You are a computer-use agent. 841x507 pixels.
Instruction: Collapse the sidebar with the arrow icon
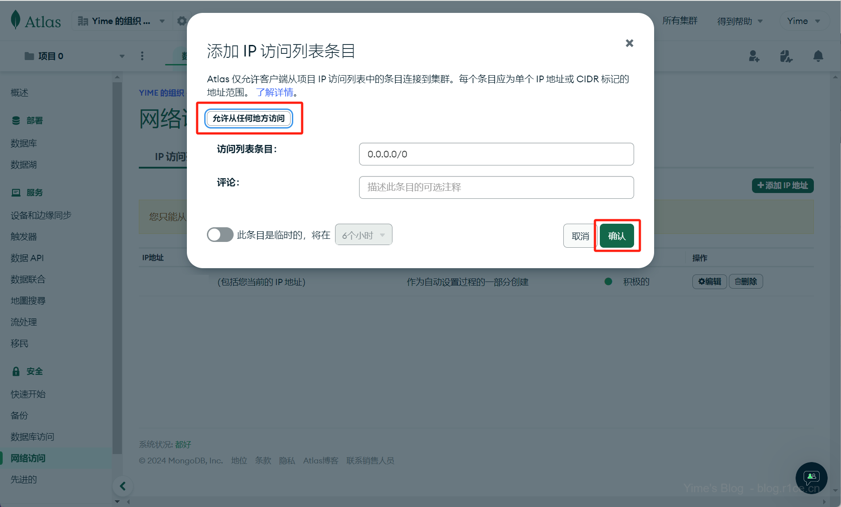click(123, 486)
